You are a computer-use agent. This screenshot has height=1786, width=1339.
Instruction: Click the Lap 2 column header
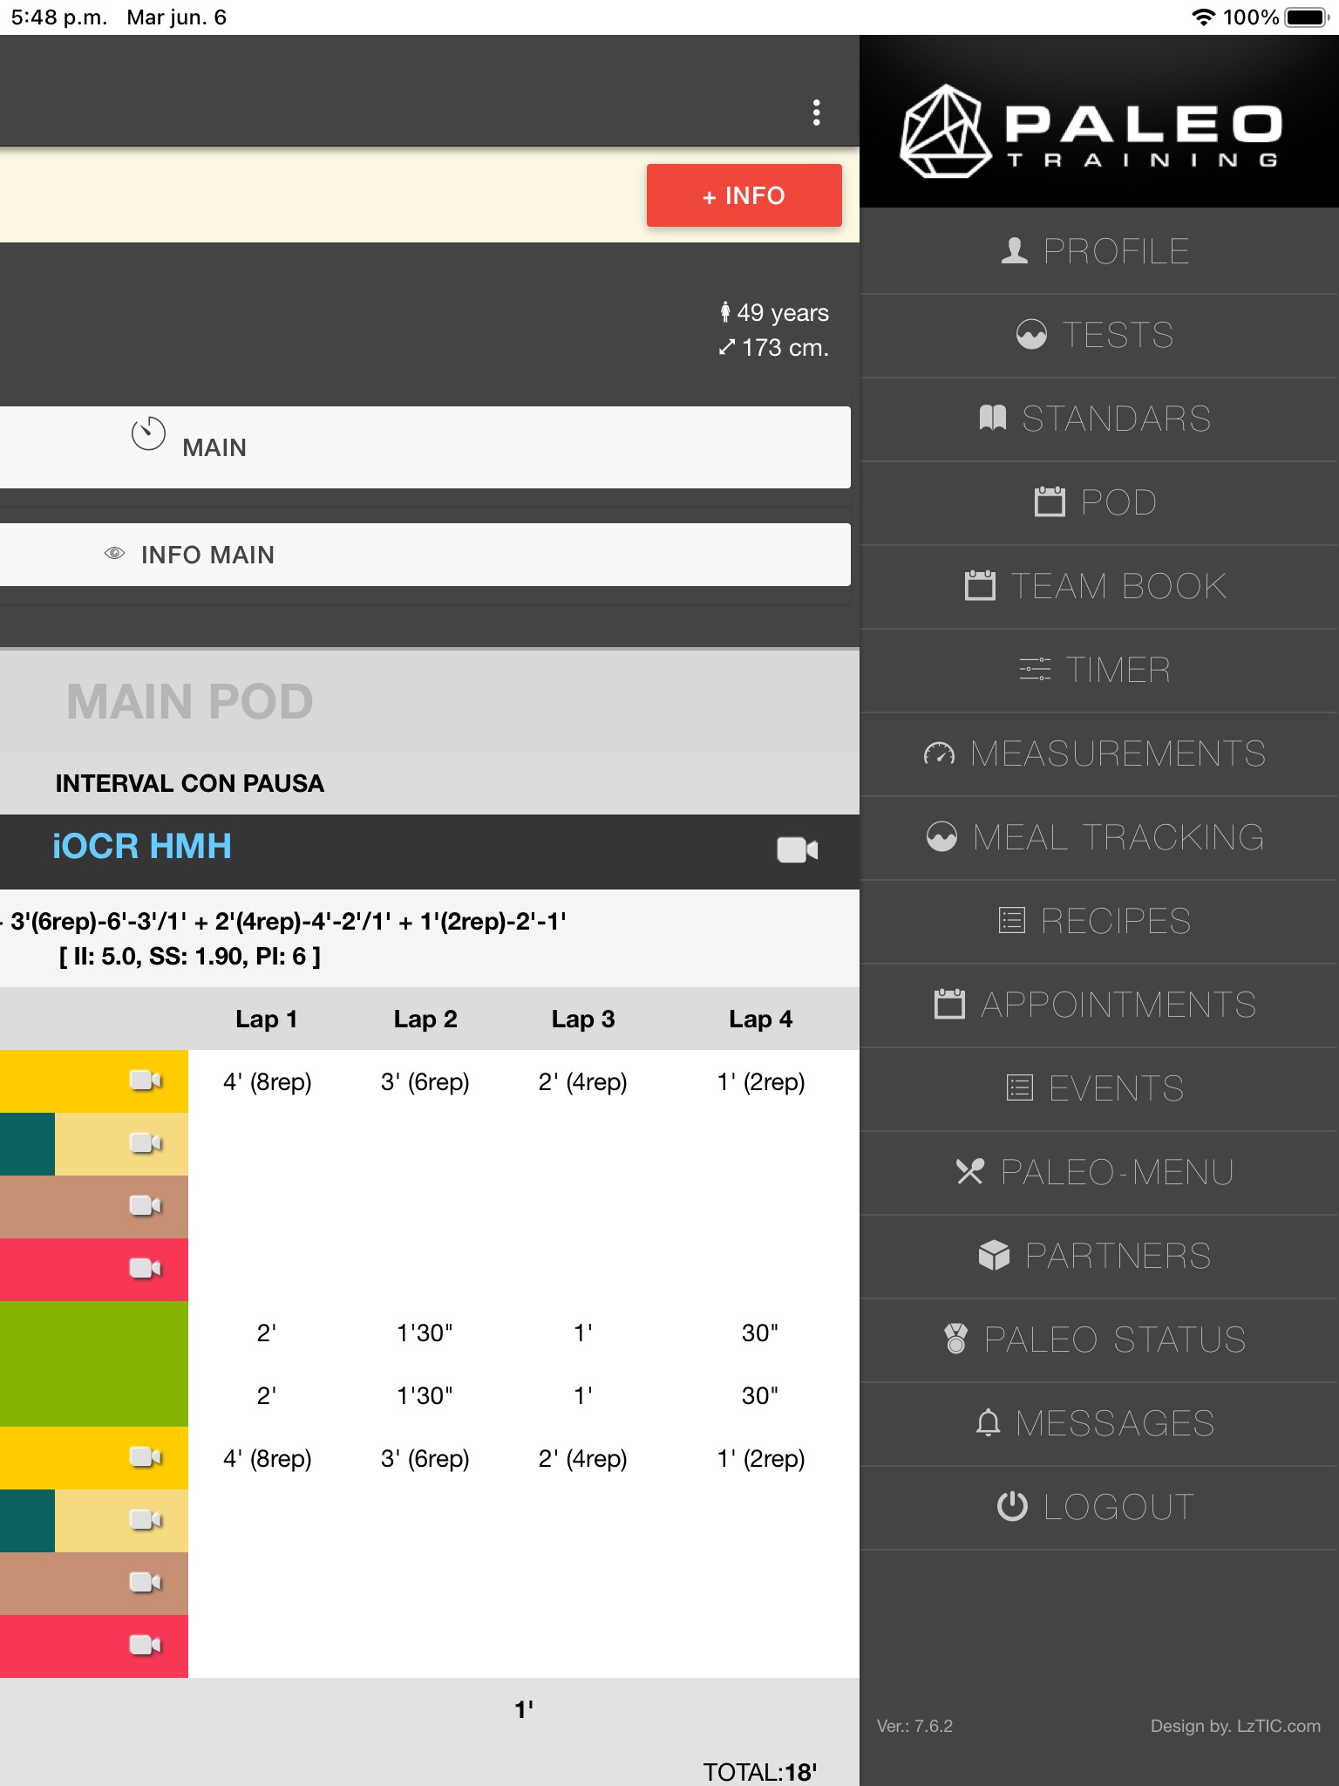click(x=425, y=1019)
